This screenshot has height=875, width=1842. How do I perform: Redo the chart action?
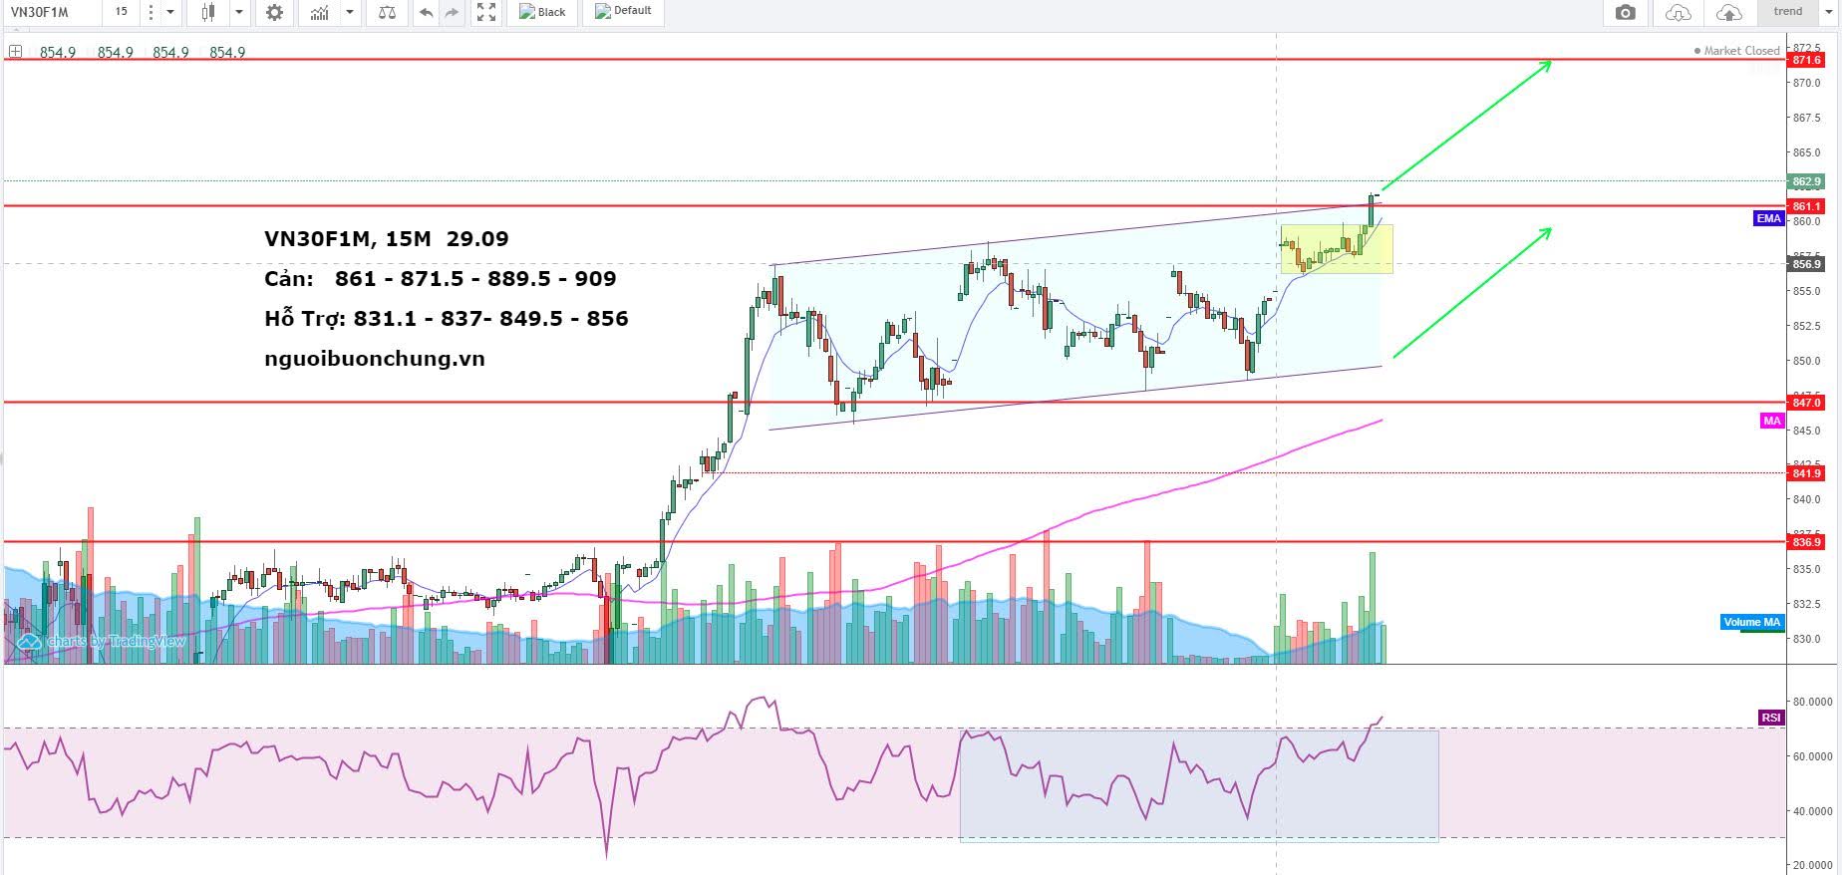coord(453,12)
